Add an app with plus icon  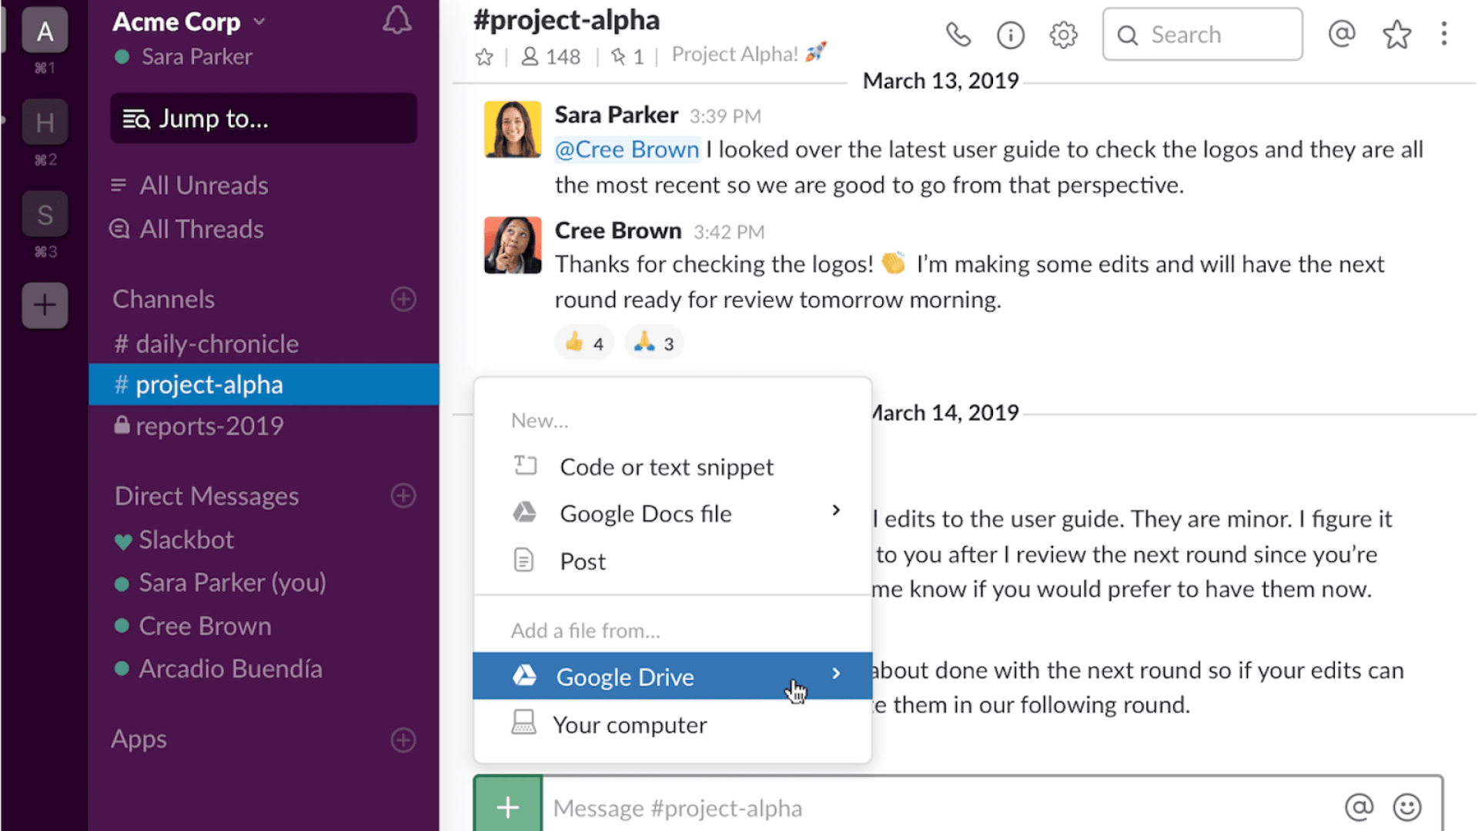point(403,740)
